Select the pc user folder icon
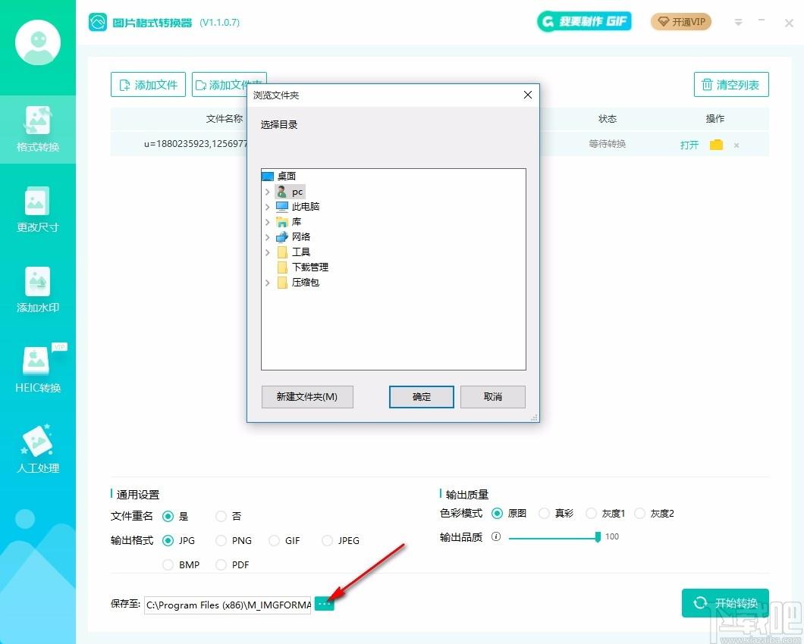 [281, 192]
